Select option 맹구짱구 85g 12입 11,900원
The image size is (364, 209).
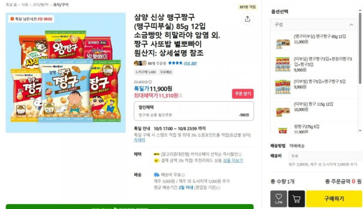click(314, 42)
